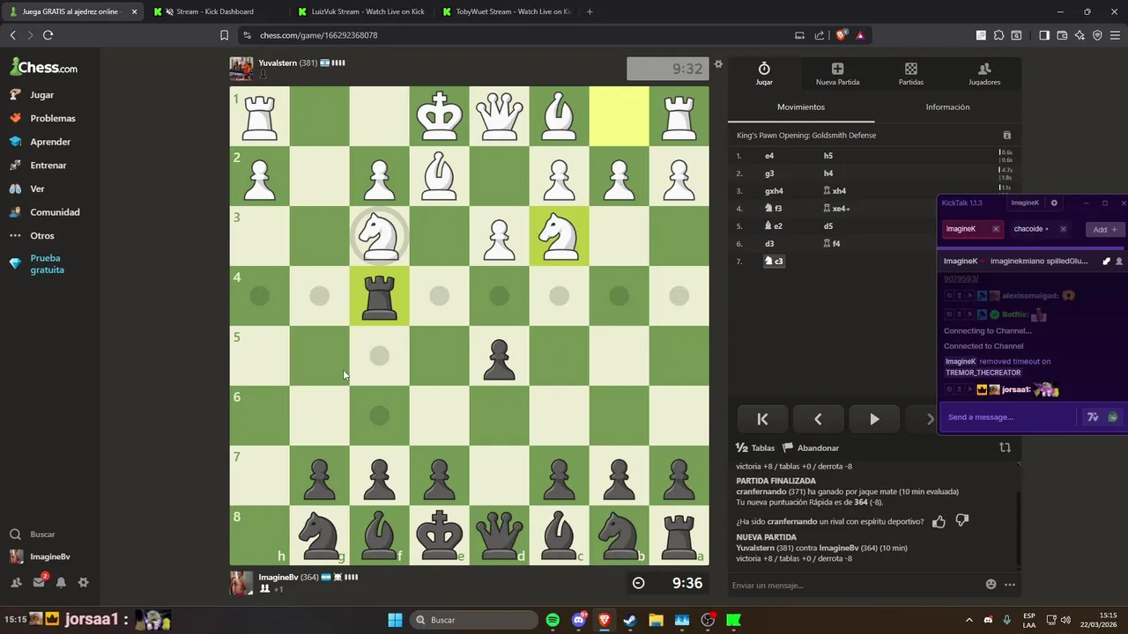Bookmark this page in the address bar
The height and width of the screenshot is (634, 1128).
click(224, 35)
